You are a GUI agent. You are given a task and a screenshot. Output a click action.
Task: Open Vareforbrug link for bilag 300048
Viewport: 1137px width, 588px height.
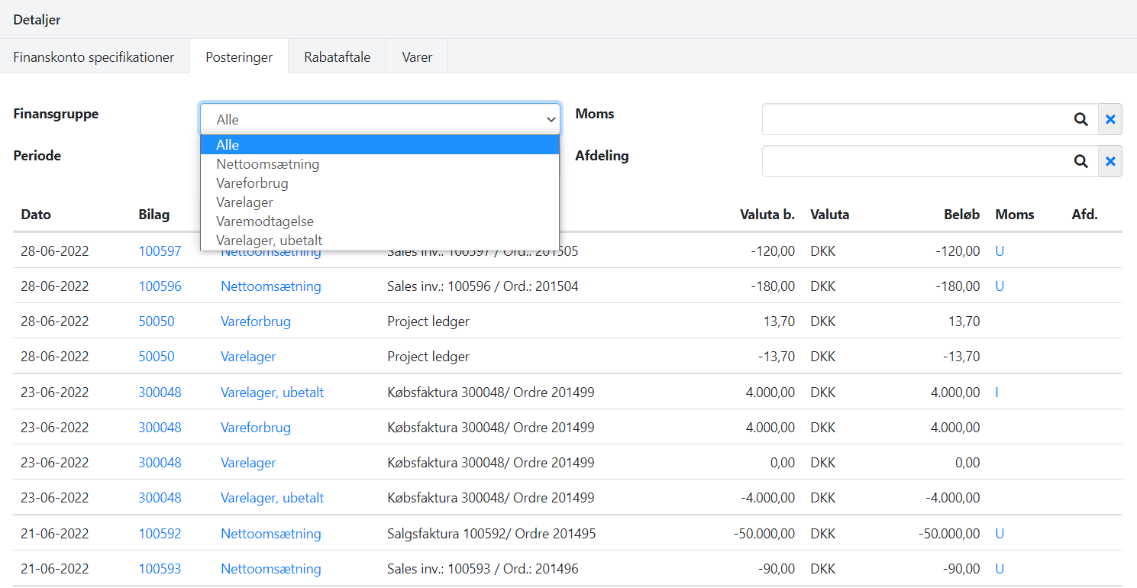256,428
